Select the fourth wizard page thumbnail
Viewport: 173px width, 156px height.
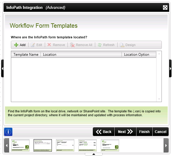click(x=88, y=145)
